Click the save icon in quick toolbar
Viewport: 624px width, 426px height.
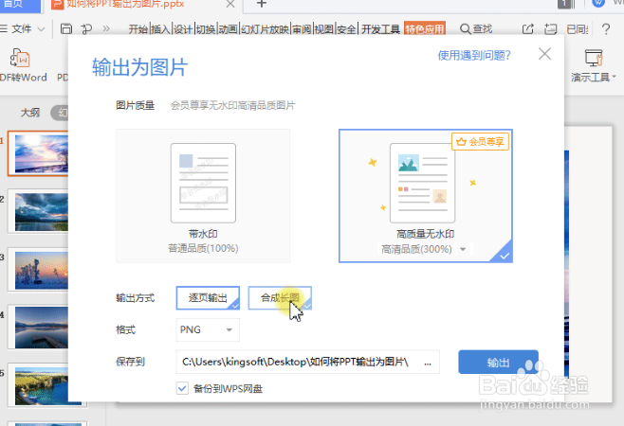[66, 28]
